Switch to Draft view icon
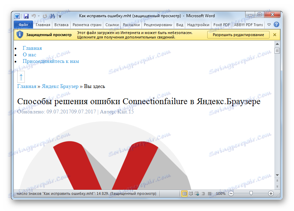This screenshot has width=294, height=211. tap(210, 193)
